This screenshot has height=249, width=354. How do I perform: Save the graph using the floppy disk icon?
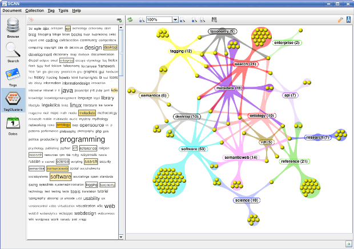(214, 19)
